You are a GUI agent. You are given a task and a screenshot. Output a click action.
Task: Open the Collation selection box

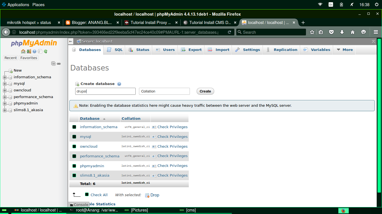click(x=164, y=91)
